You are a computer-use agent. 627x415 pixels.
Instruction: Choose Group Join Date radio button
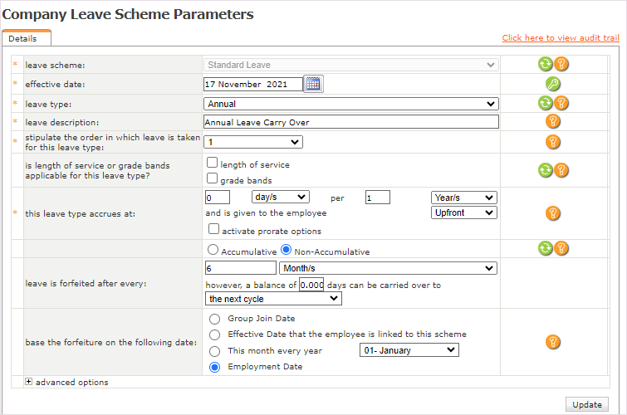(x=215, y=319)
